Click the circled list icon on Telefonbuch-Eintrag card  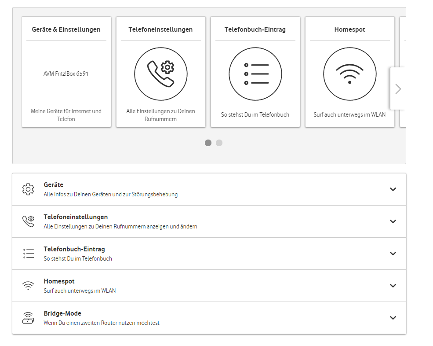tap(255, 74)
